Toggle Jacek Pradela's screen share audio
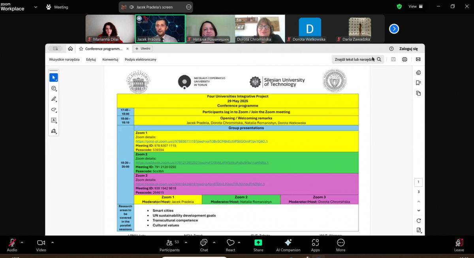Viewport: 474px width, 258px height. [132, 7]
